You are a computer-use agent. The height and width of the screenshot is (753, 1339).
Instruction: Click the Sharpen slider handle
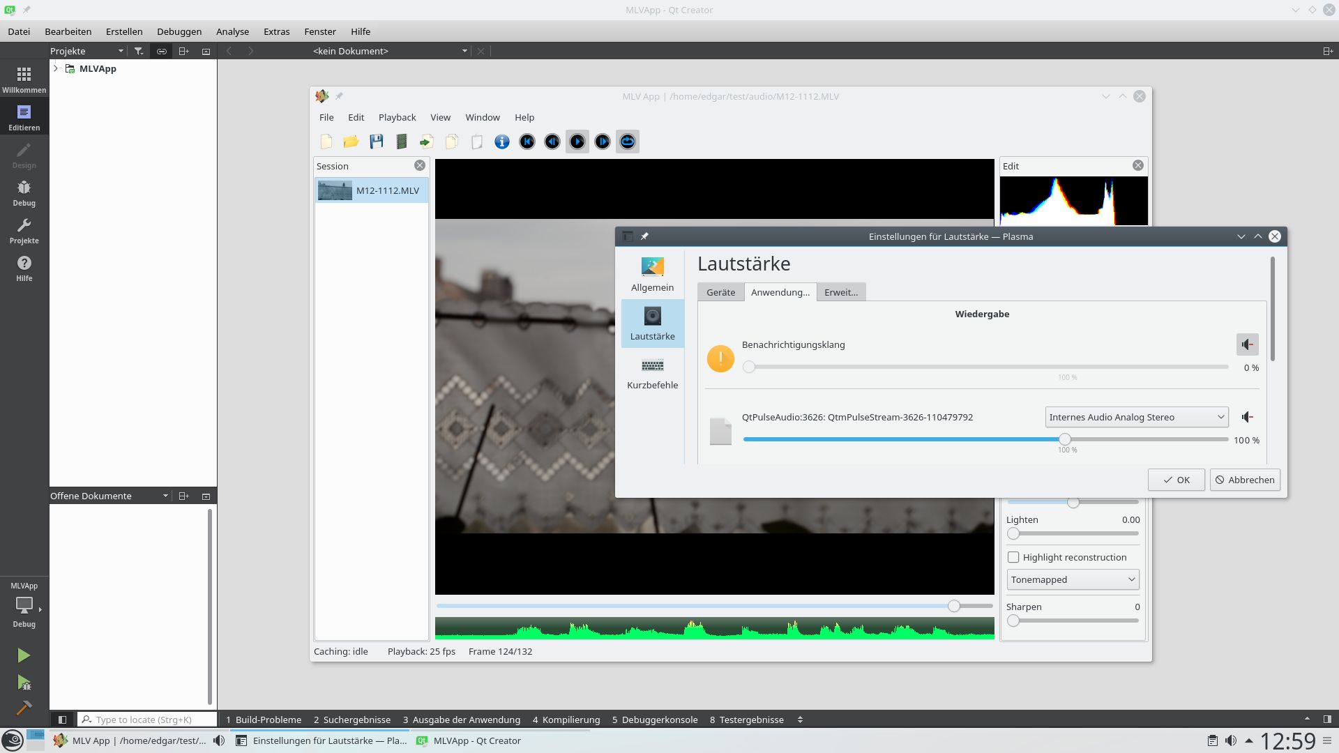[x=1013, y=621]
